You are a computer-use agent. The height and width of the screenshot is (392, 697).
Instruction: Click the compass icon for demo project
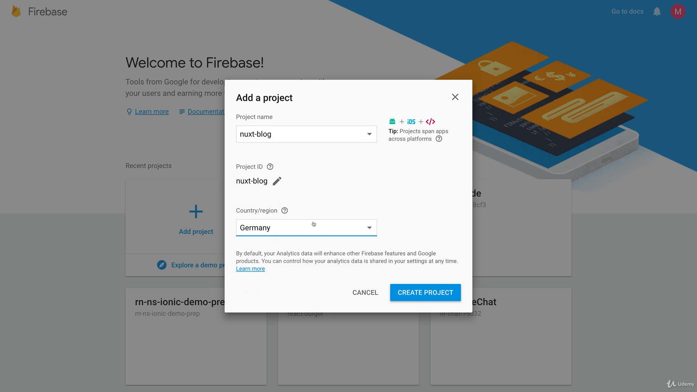[x=162, y=265]
